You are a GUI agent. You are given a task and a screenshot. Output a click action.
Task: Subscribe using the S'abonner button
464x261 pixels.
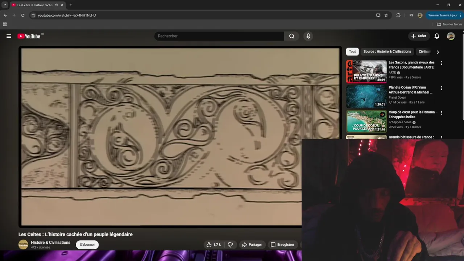(x=87, y=245)
